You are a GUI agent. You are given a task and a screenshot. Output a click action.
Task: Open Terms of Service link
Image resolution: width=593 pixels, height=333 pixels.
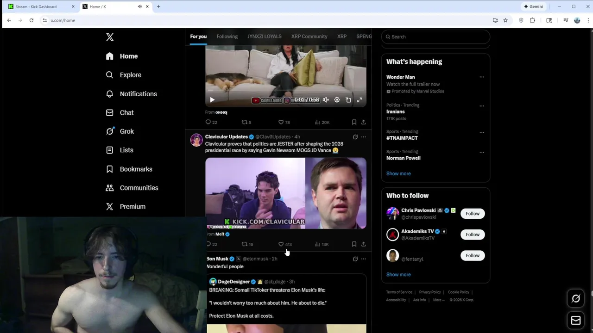click(x=399, y=292)
